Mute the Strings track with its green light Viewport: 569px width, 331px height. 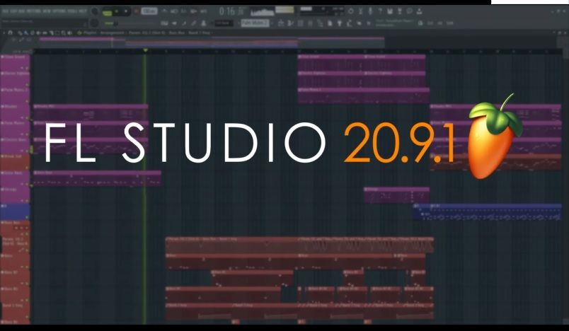click(x=27, y=201)
